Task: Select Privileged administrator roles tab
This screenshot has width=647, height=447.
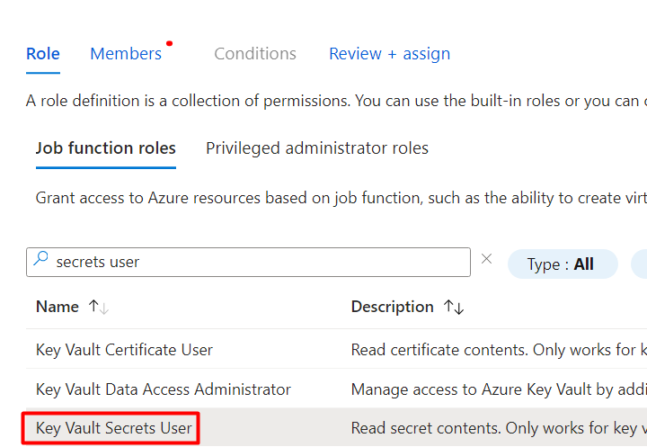Action: click(x=317, y=148)
